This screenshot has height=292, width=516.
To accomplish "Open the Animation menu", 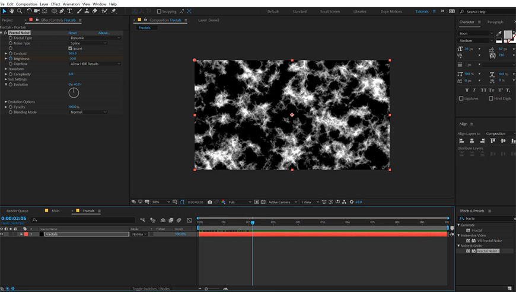I will pos(71,4).
